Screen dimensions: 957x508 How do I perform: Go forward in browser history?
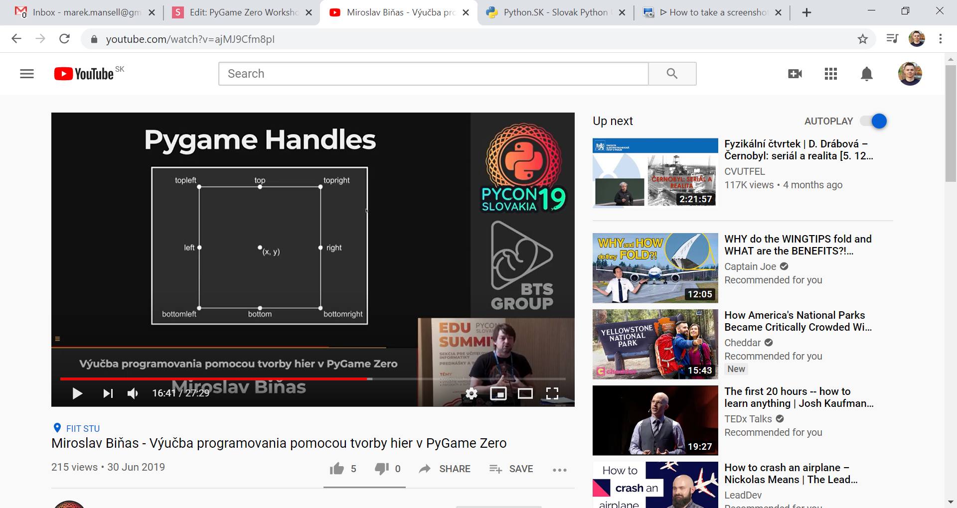(x=40, y=39)
